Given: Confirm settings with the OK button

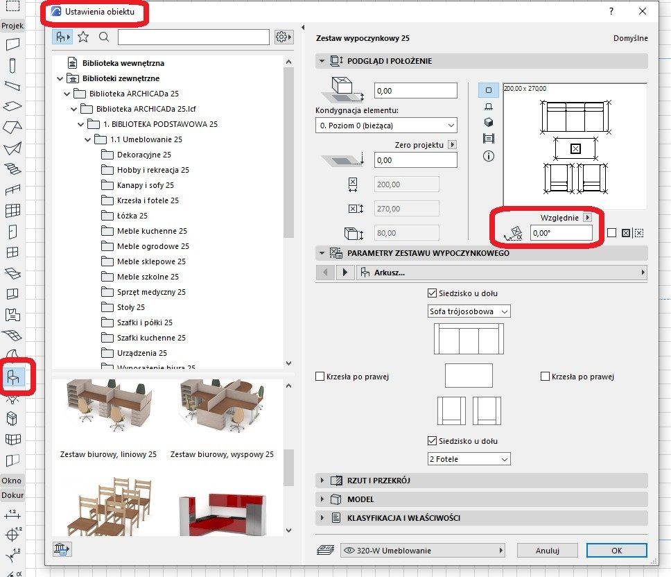Looking at the screenshot, I should click(x=616, y=550).
